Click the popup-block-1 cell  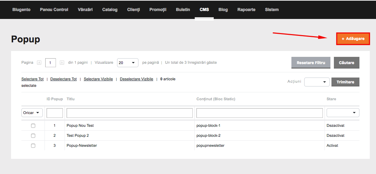click(x=209, y=125)
